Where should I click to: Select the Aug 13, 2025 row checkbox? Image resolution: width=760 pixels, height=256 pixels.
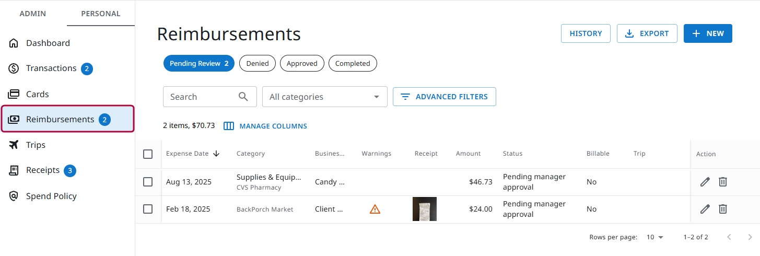click(148, 182)
